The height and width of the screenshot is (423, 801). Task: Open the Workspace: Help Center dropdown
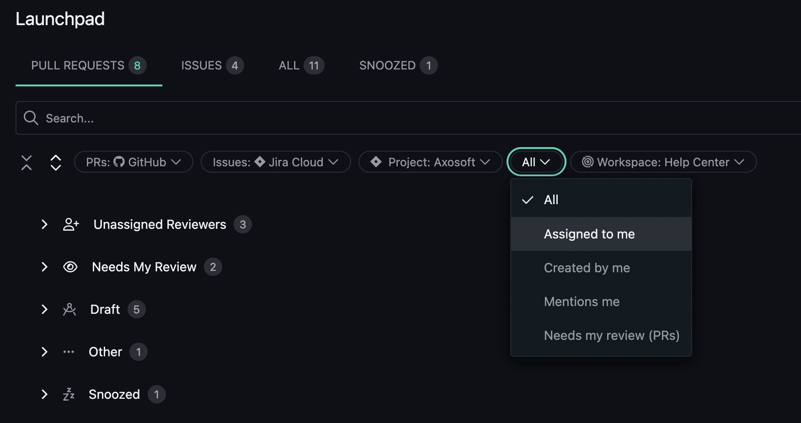[x=663, y=162]
